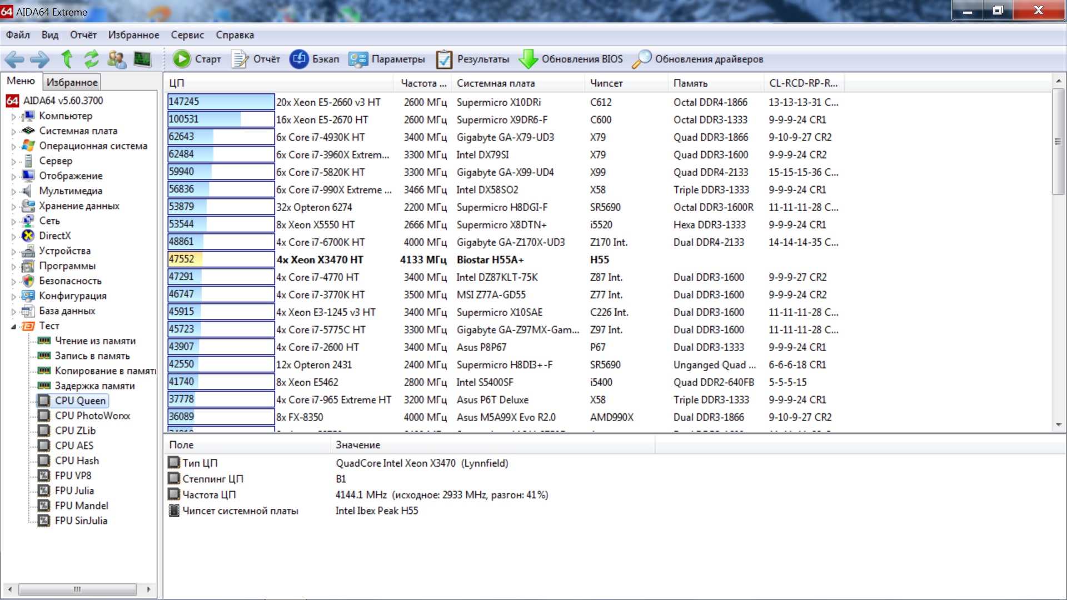Click the green BIOS updates arrow
Image resolution: width=1067 pixels, height=600 pixels.
click(x=528, y=59)
